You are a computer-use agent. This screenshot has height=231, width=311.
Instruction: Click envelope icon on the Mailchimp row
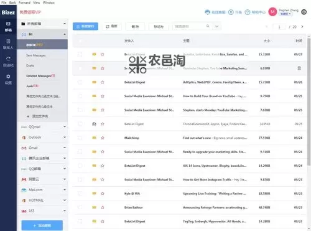94,138
